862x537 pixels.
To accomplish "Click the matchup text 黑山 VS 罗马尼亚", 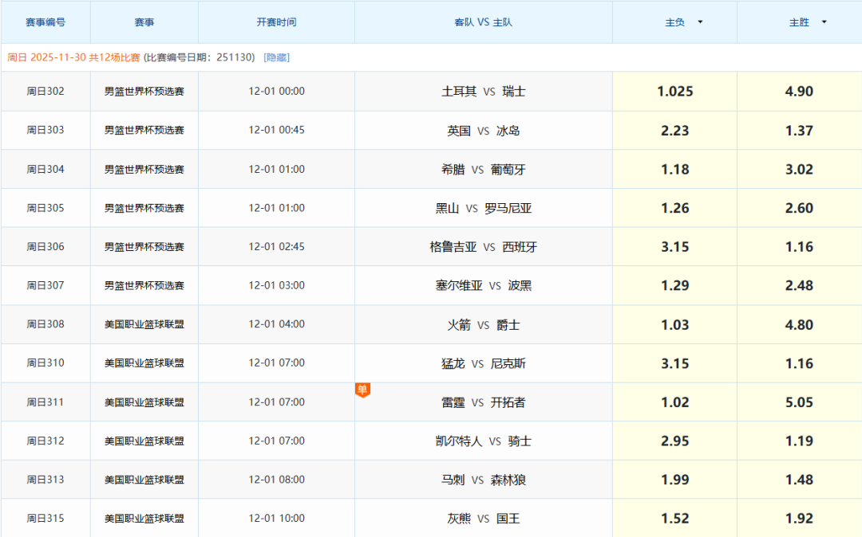I will [483, 209].
